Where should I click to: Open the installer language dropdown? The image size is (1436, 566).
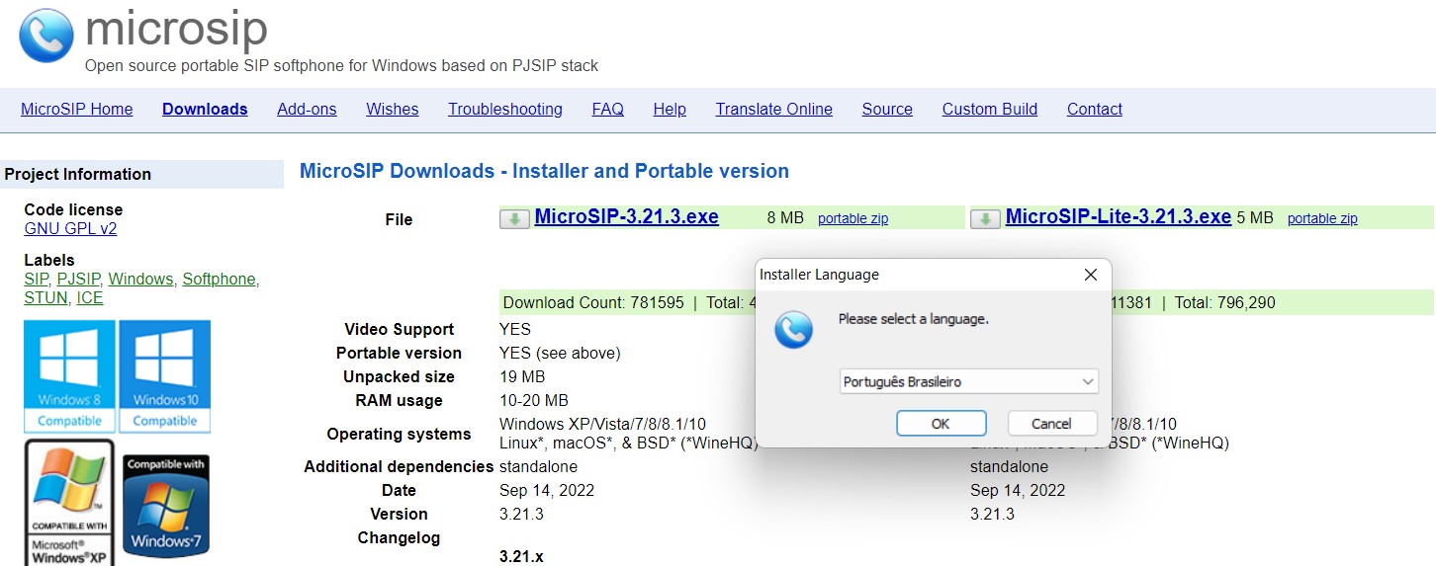point(968,381)
